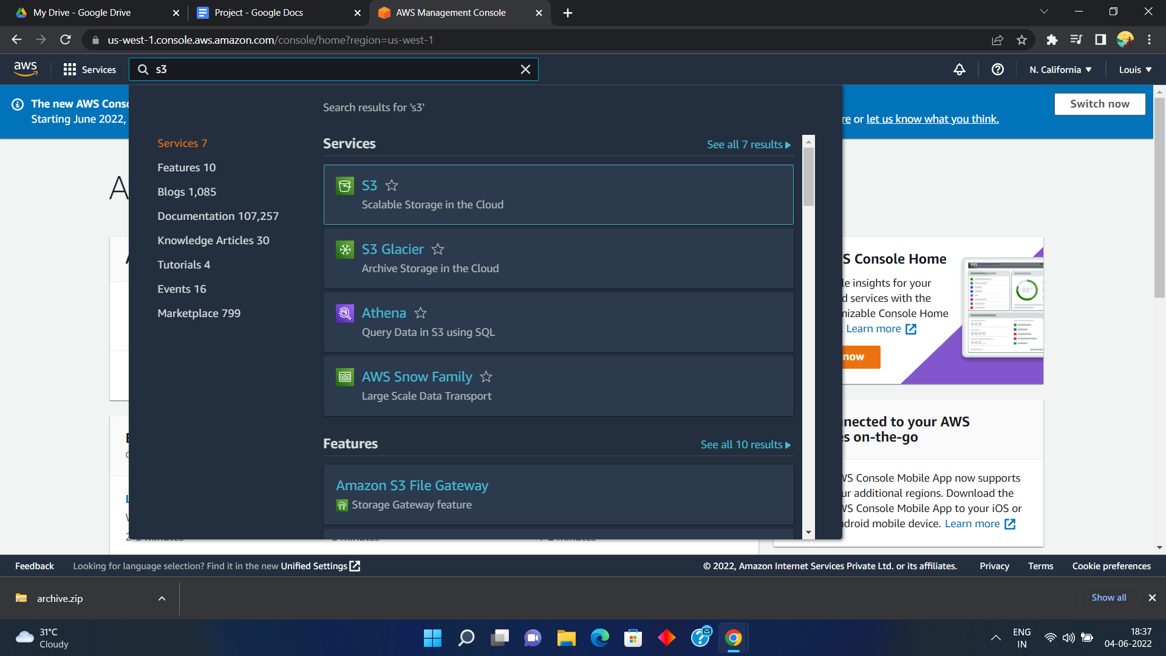Click into the s3 search field
Viewport: 1166px width, 656px height.
pos(334,69)
